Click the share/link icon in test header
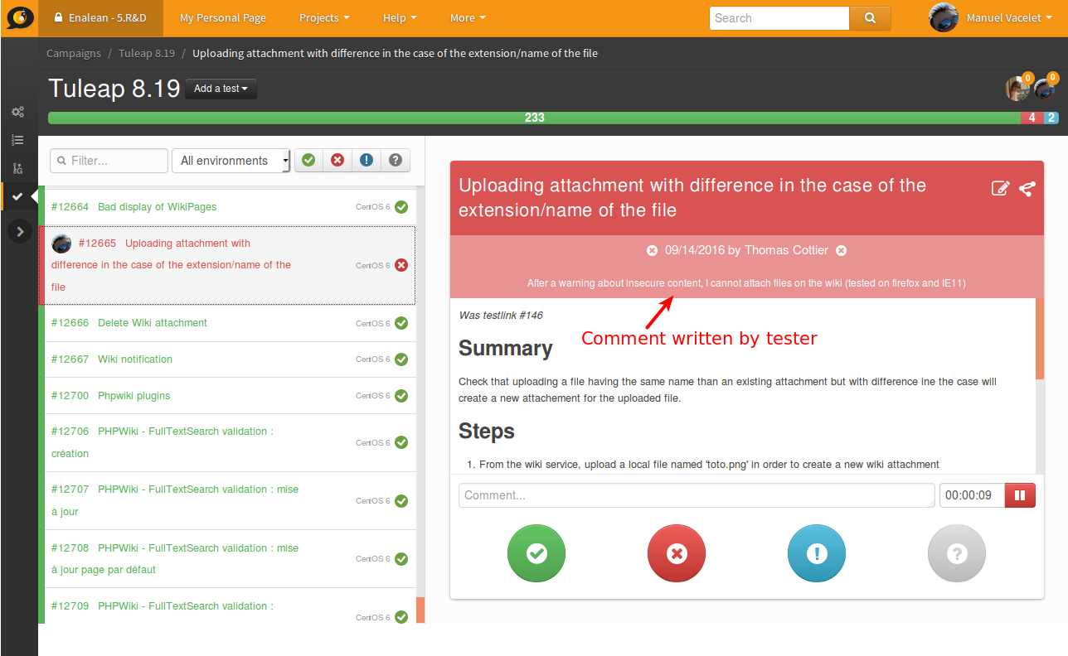The width and height of the screenshot is (1068, 656). pyautogui.click(x=1027, y=189)
